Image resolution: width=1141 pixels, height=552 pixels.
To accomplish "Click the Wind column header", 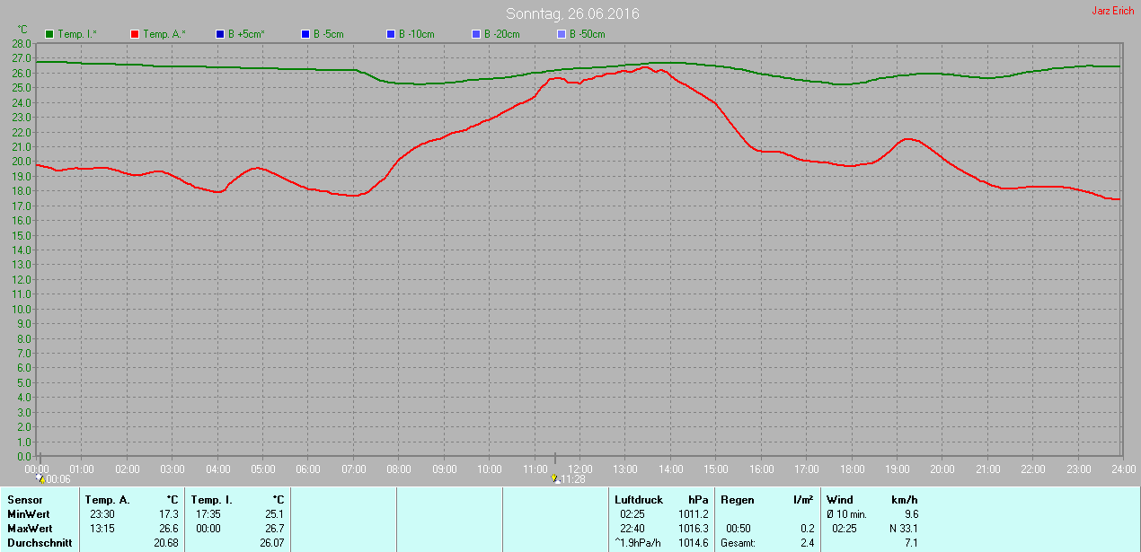I will pos(840,500).
